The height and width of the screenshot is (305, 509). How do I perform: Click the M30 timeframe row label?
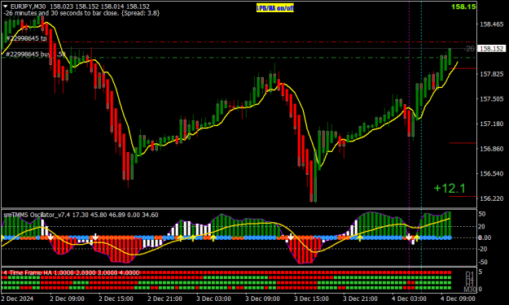[x=469, y=289]
